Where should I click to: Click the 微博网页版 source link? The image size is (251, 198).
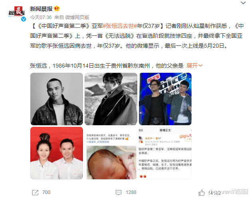[77, 17]
